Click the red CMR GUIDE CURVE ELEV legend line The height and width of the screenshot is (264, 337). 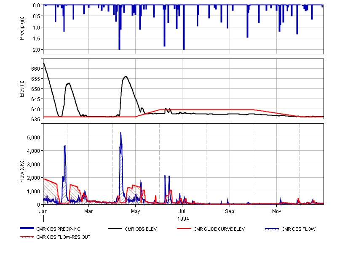pos(184,229)
